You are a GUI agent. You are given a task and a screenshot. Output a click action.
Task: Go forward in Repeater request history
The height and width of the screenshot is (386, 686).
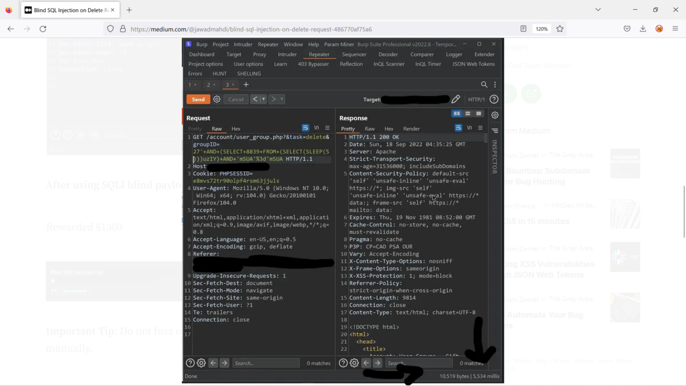point(274,99)
